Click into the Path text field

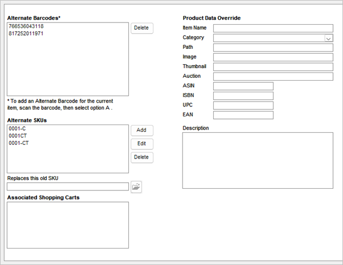coord(273,48)
